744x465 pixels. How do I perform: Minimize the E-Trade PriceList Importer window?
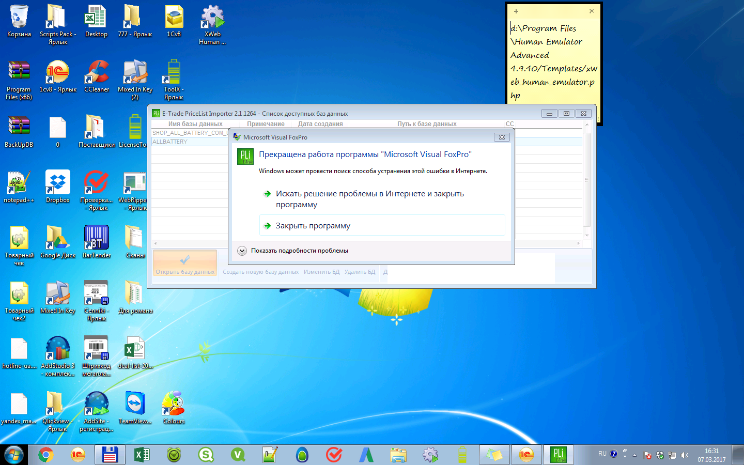coord(549,114)
